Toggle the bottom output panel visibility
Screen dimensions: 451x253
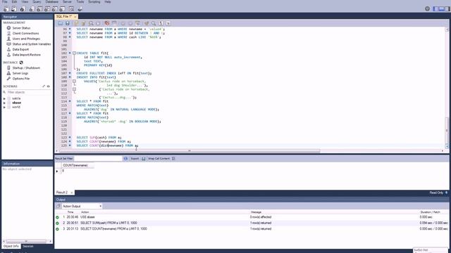coord(441,9)
